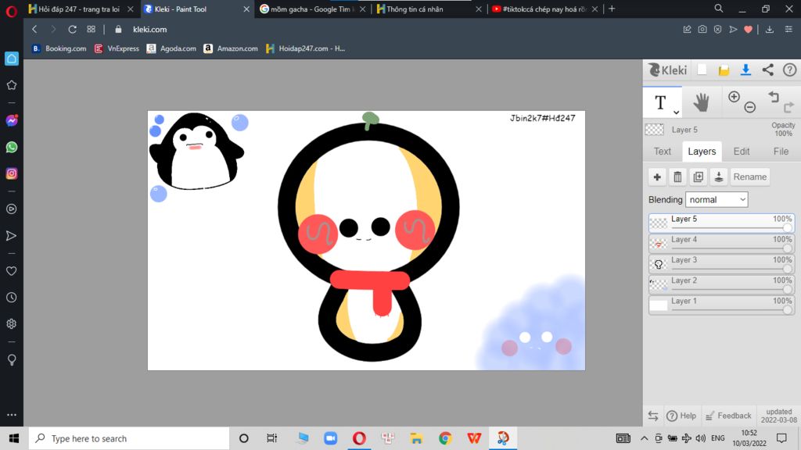Adjust Layer 5 opacity slider handle
The image size is (801, 450).
click(x=788, y=227)
